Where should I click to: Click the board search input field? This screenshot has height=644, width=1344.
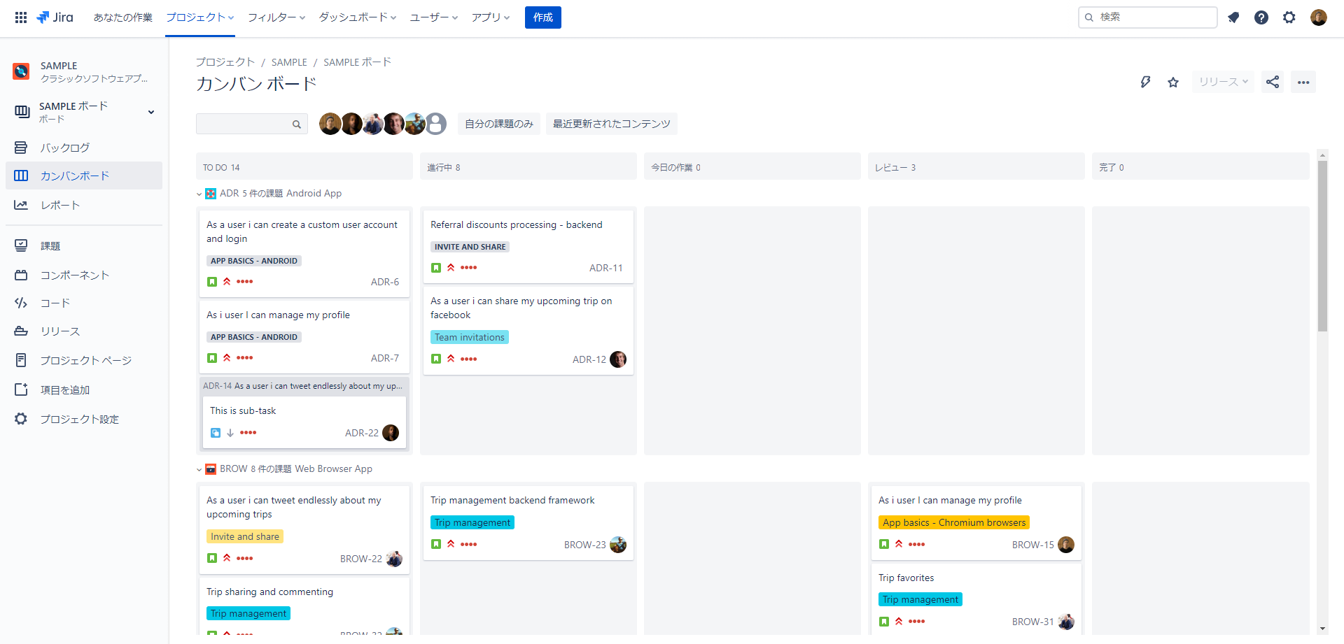pyautogui.click(x=244, y=124)
